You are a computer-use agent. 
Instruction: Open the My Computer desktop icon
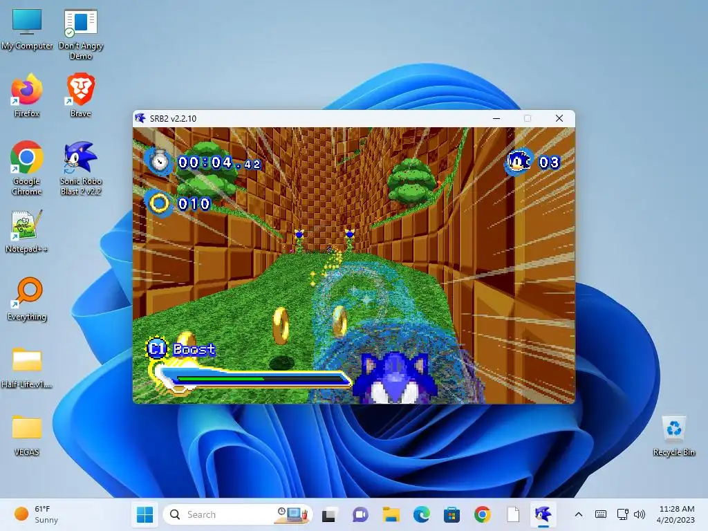[27, 29]
